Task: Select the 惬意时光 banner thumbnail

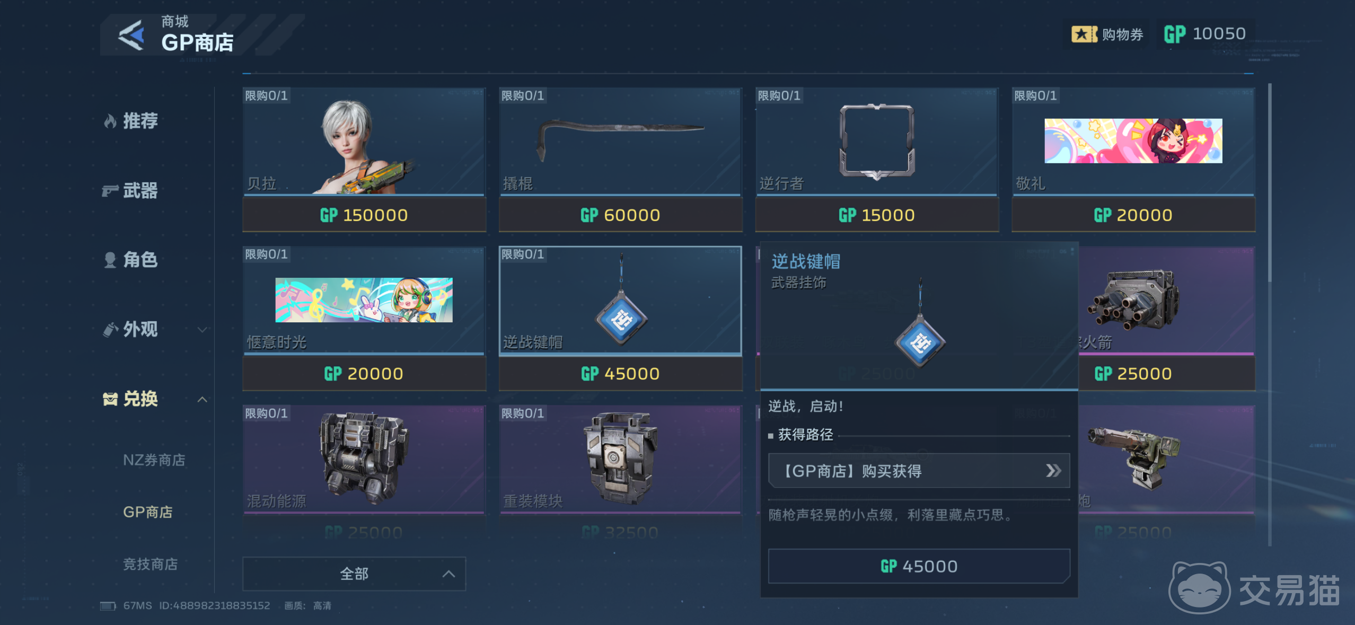Action: (x=364, y=300)
